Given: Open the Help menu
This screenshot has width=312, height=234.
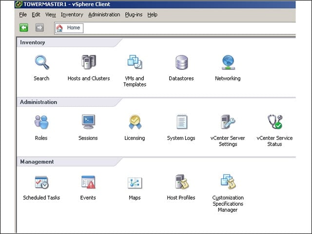Looking at the screenshot, I should pos(152,15).
